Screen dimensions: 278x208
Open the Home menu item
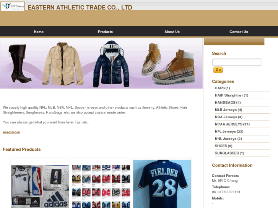tap(39, 32)
